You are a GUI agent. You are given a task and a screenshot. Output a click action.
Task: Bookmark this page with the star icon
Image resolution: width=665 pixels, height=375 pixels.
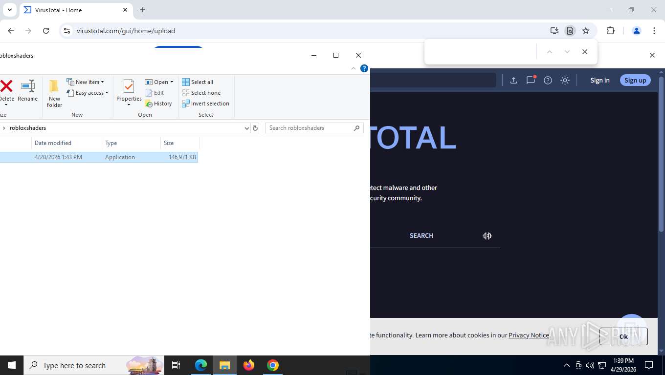(x=586, y=31)
